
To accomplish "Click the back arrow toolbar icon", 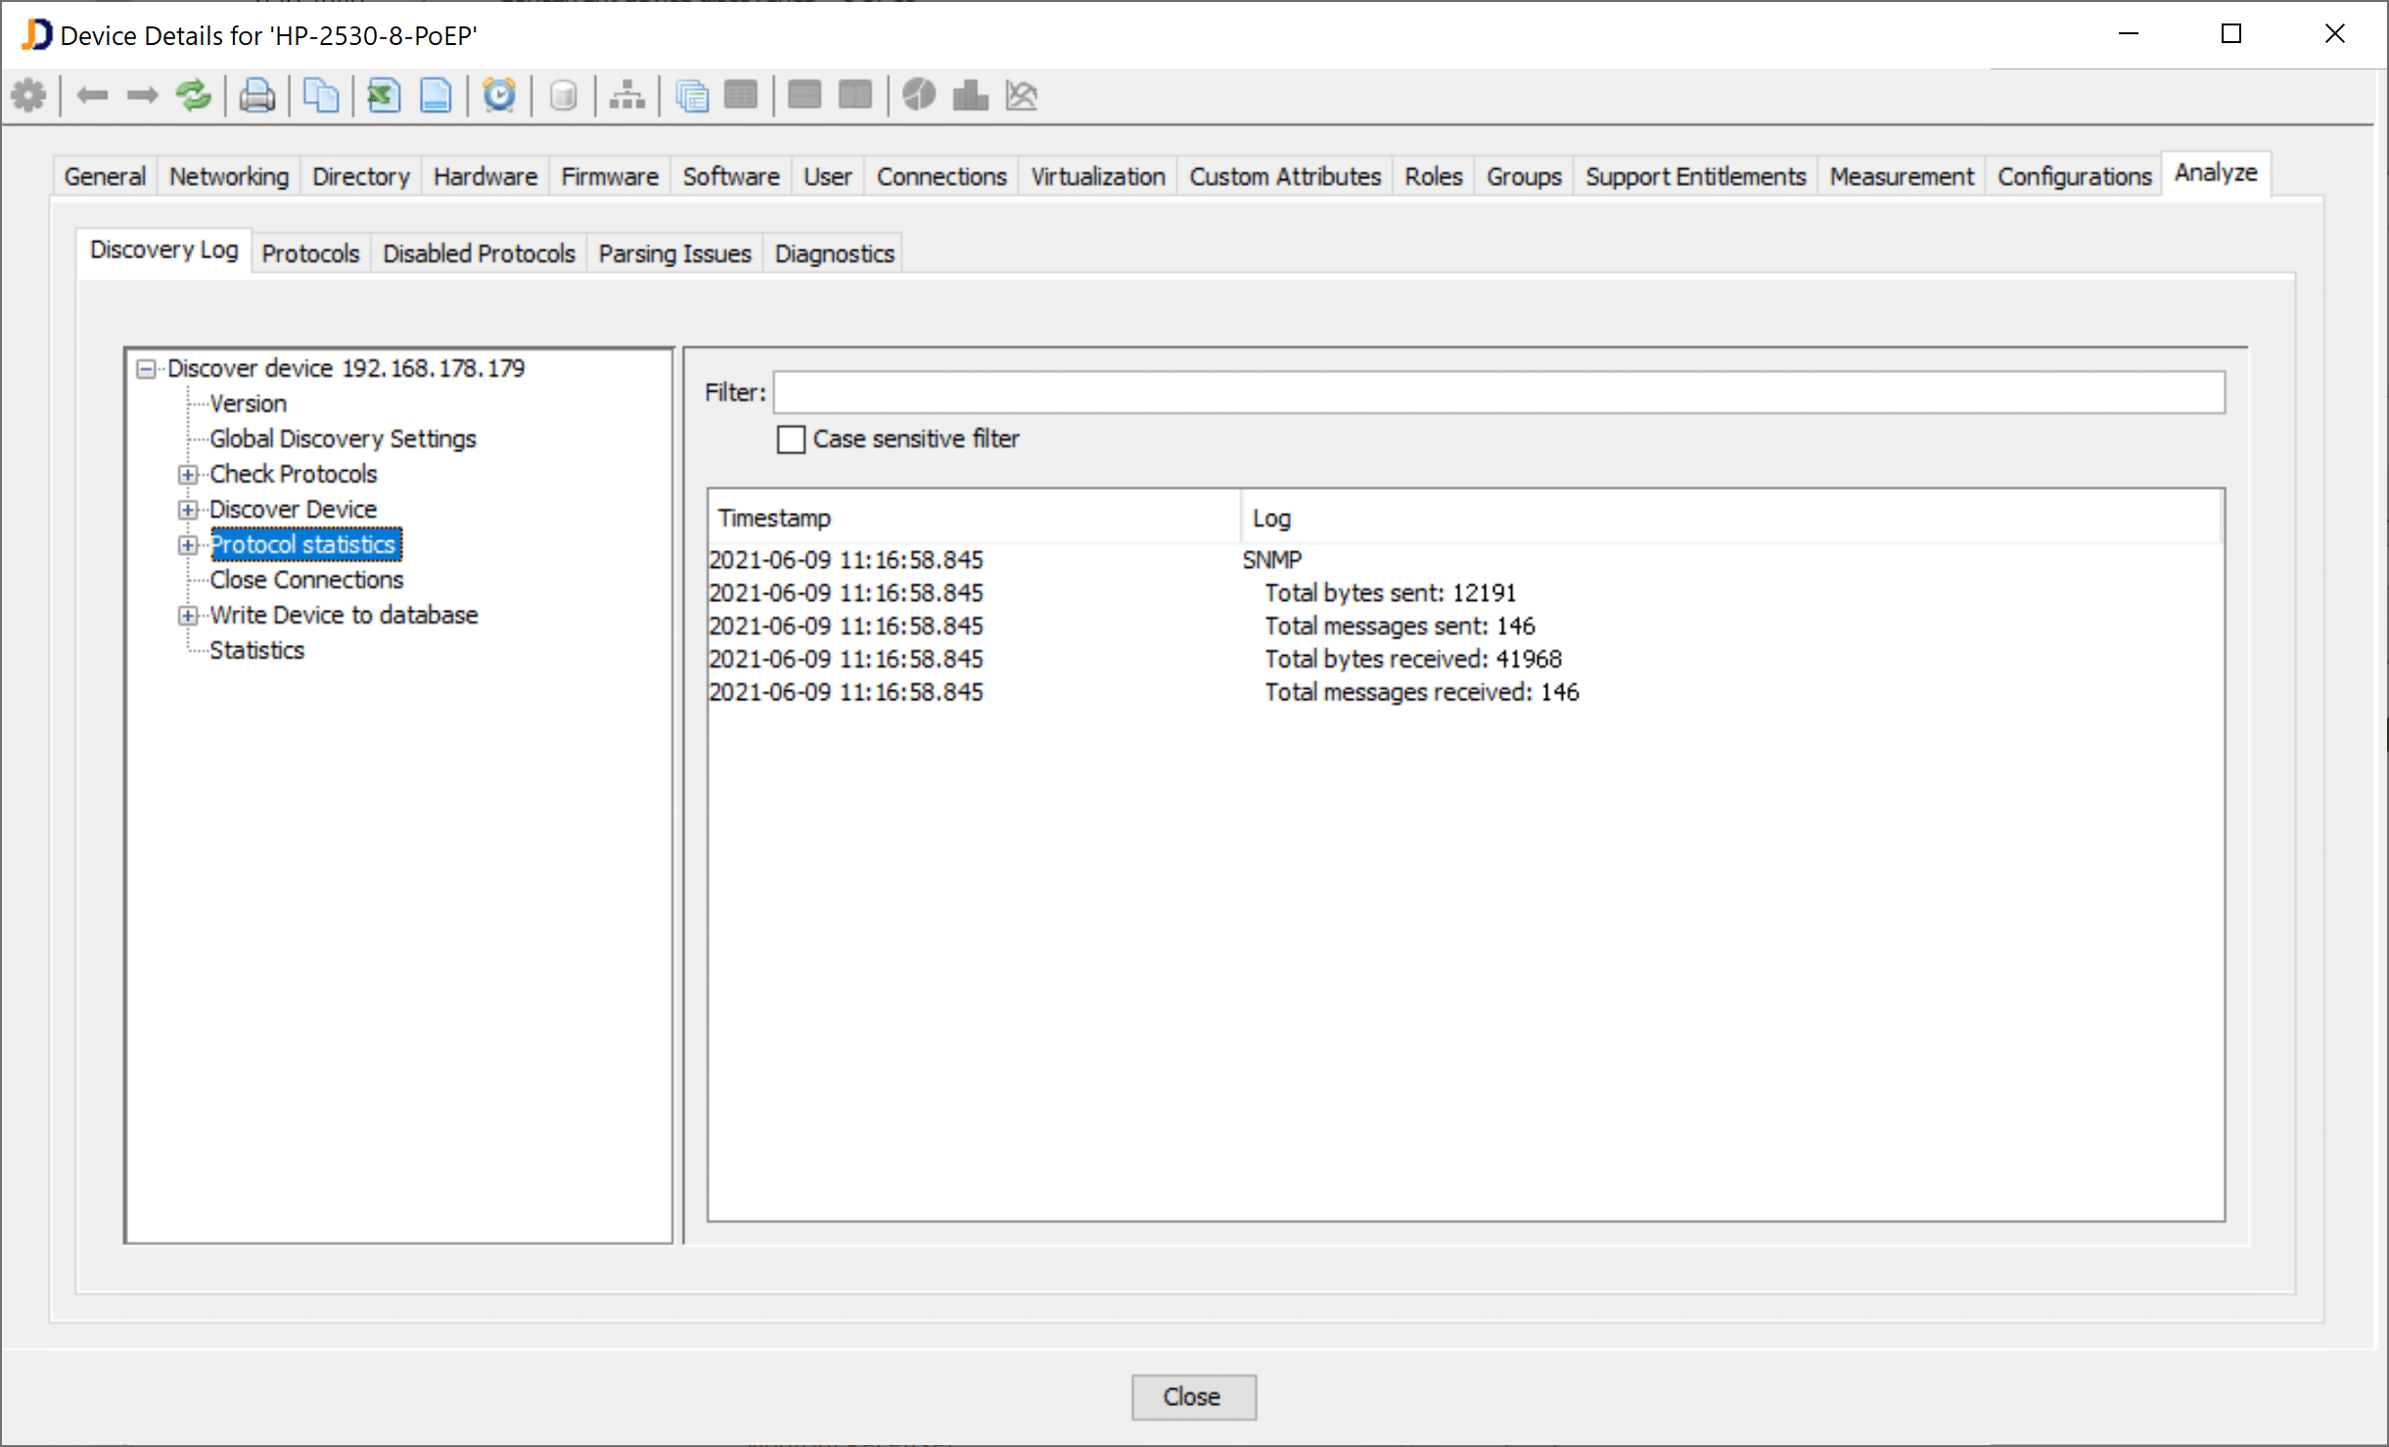I will point(92,96).
